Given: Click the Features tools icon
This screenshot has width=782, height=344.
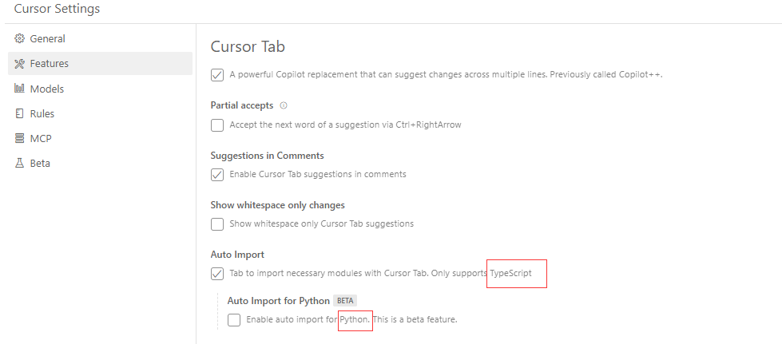Looking at the screenshot, I should pyautogui.click(x=19, y=63).
